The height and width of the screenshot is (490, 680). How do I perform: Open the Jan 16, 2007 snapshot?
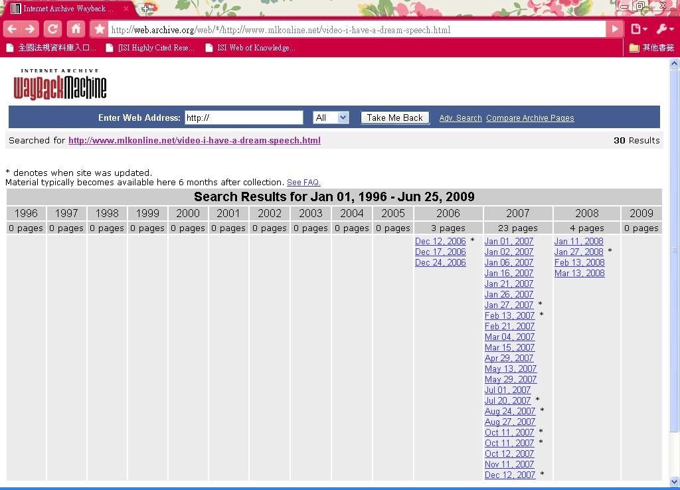pyautogui.click(x=509, y=273)
